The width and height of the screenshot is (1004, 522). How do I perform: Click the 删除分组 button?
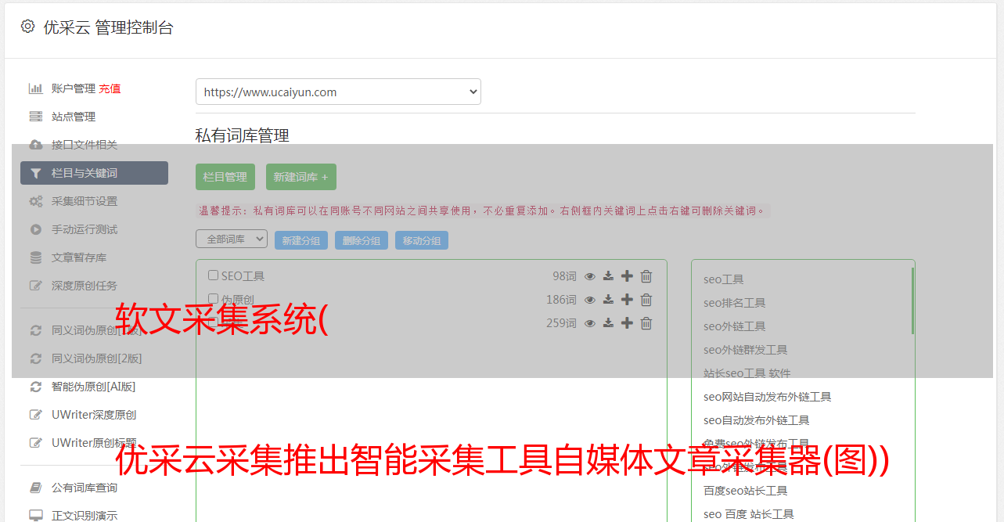tap(362, 240)
